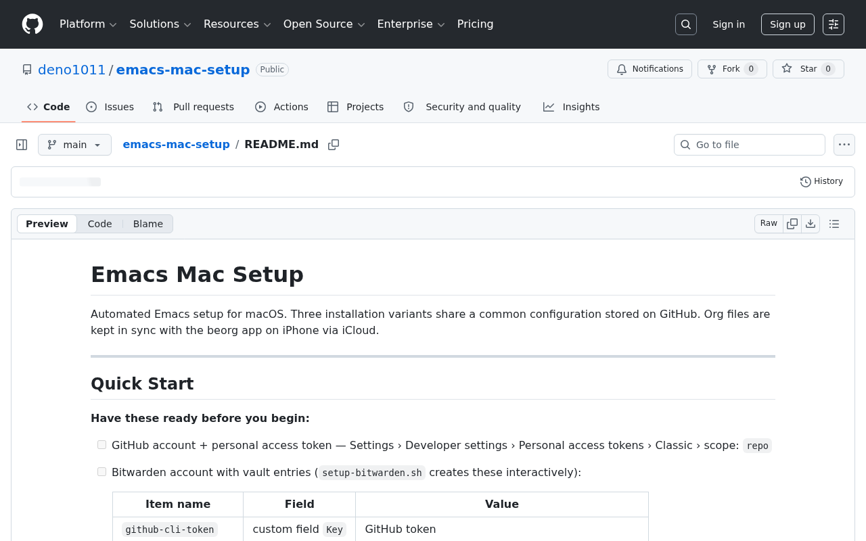Viewport: 866px width, 541px height.
Task: Expand the Platform menu
Action: pos(88,24)
